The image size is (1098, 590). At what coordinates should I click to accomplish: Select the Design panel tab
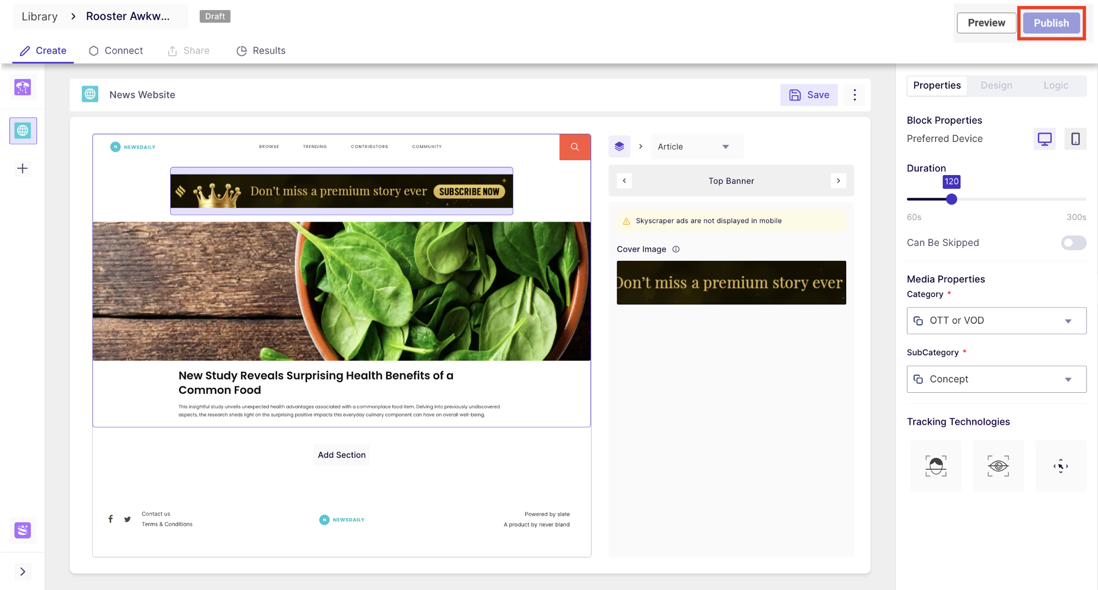(996, 86)
